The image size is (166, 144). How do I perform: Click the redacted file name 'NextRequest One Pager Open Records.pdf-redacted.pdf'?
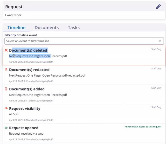(x=47, y=76)
